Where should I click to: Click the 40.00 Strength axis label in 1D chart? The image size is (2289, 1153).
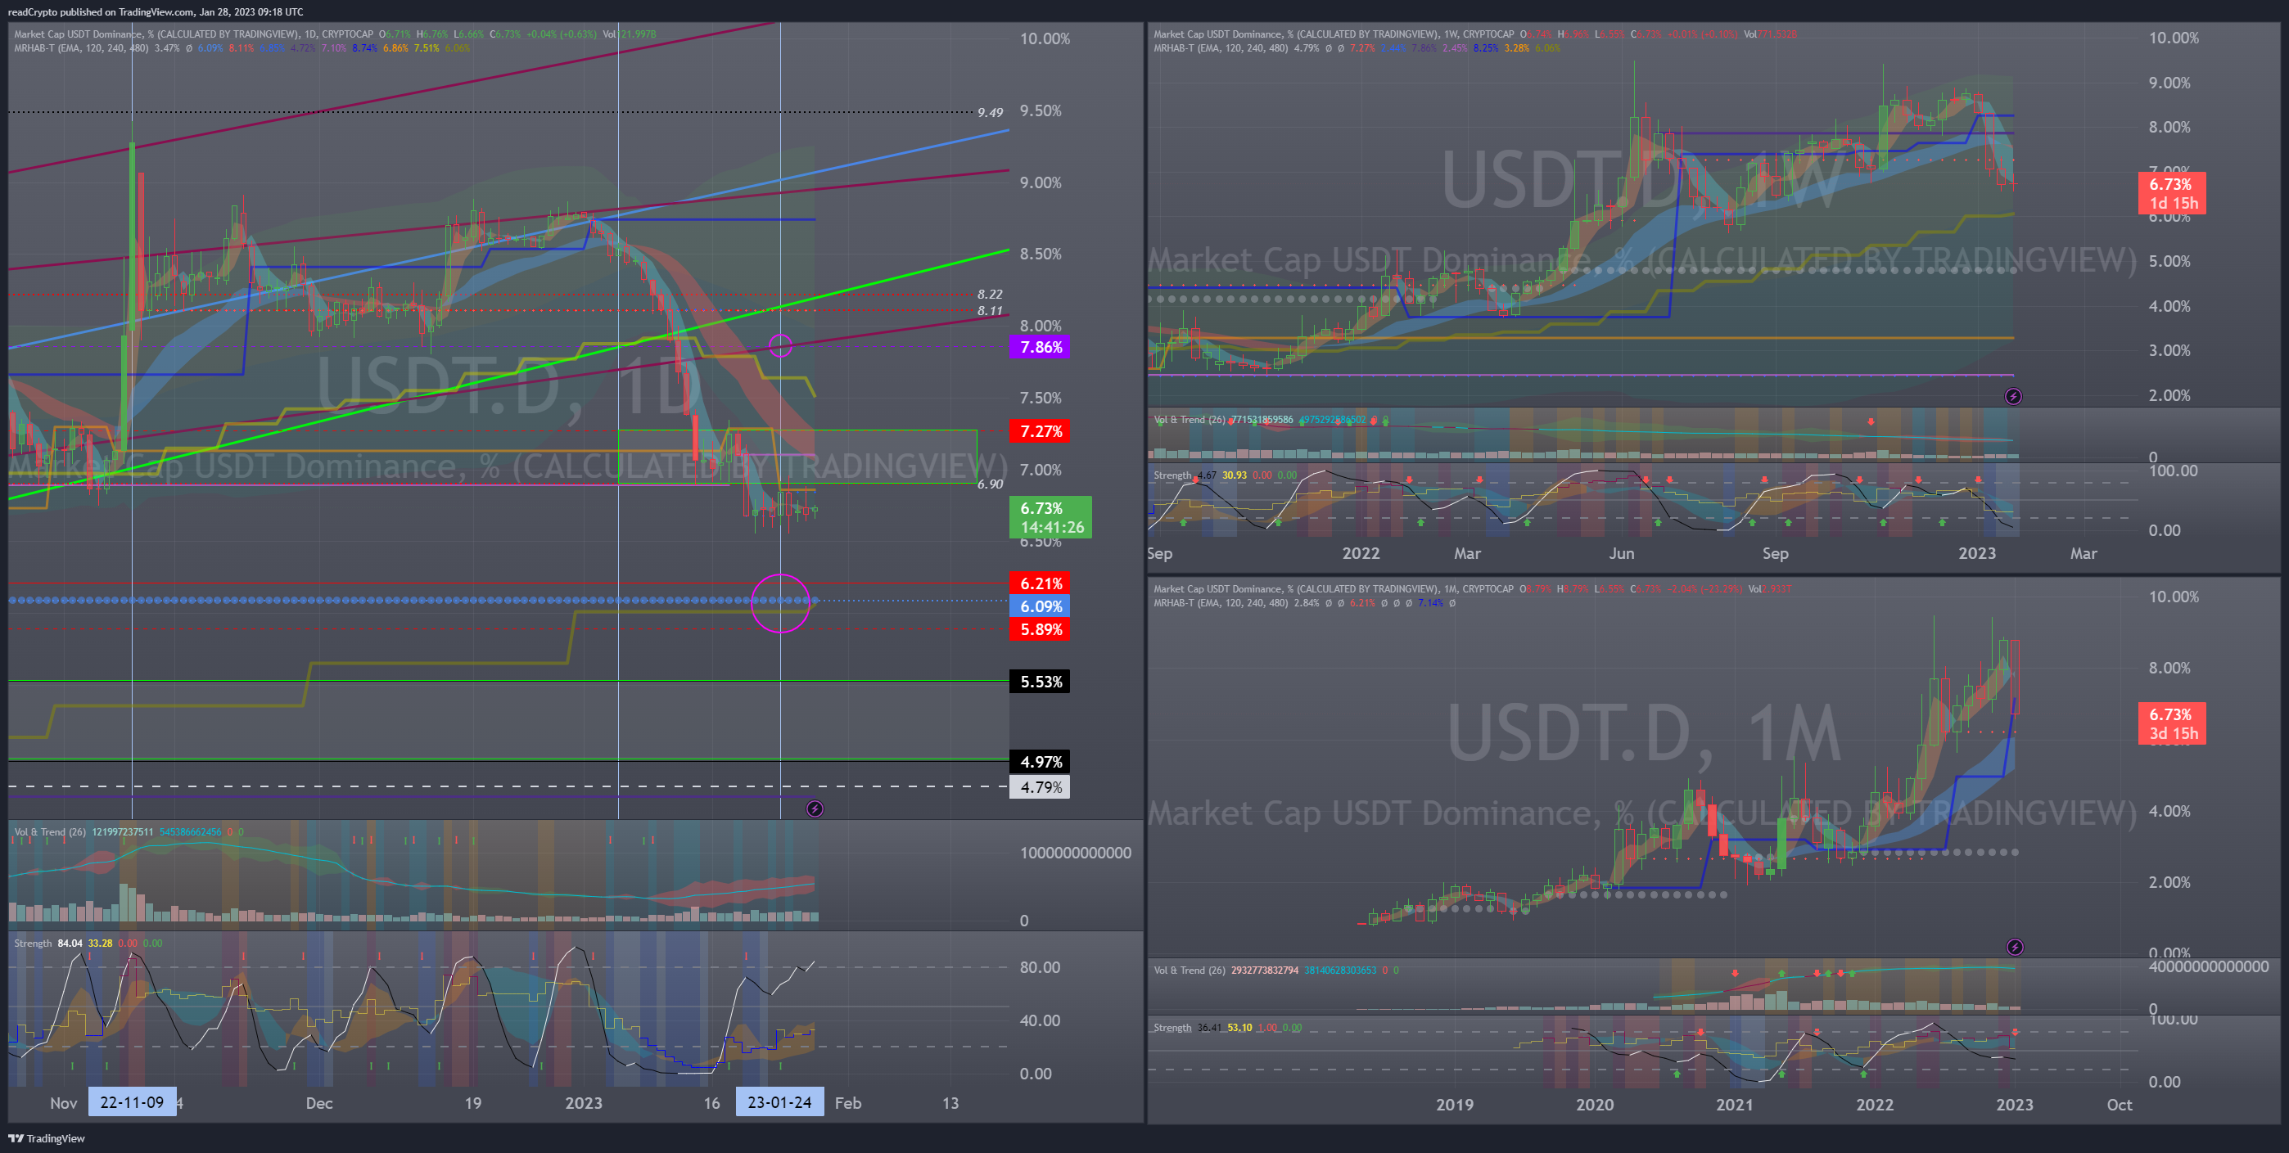(x=1040, y=1020)
